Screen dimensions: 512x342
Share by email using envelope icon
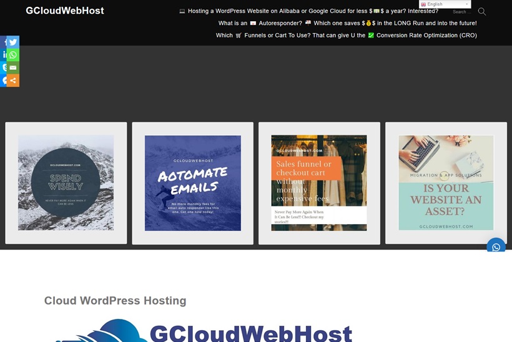coord(13,67)
